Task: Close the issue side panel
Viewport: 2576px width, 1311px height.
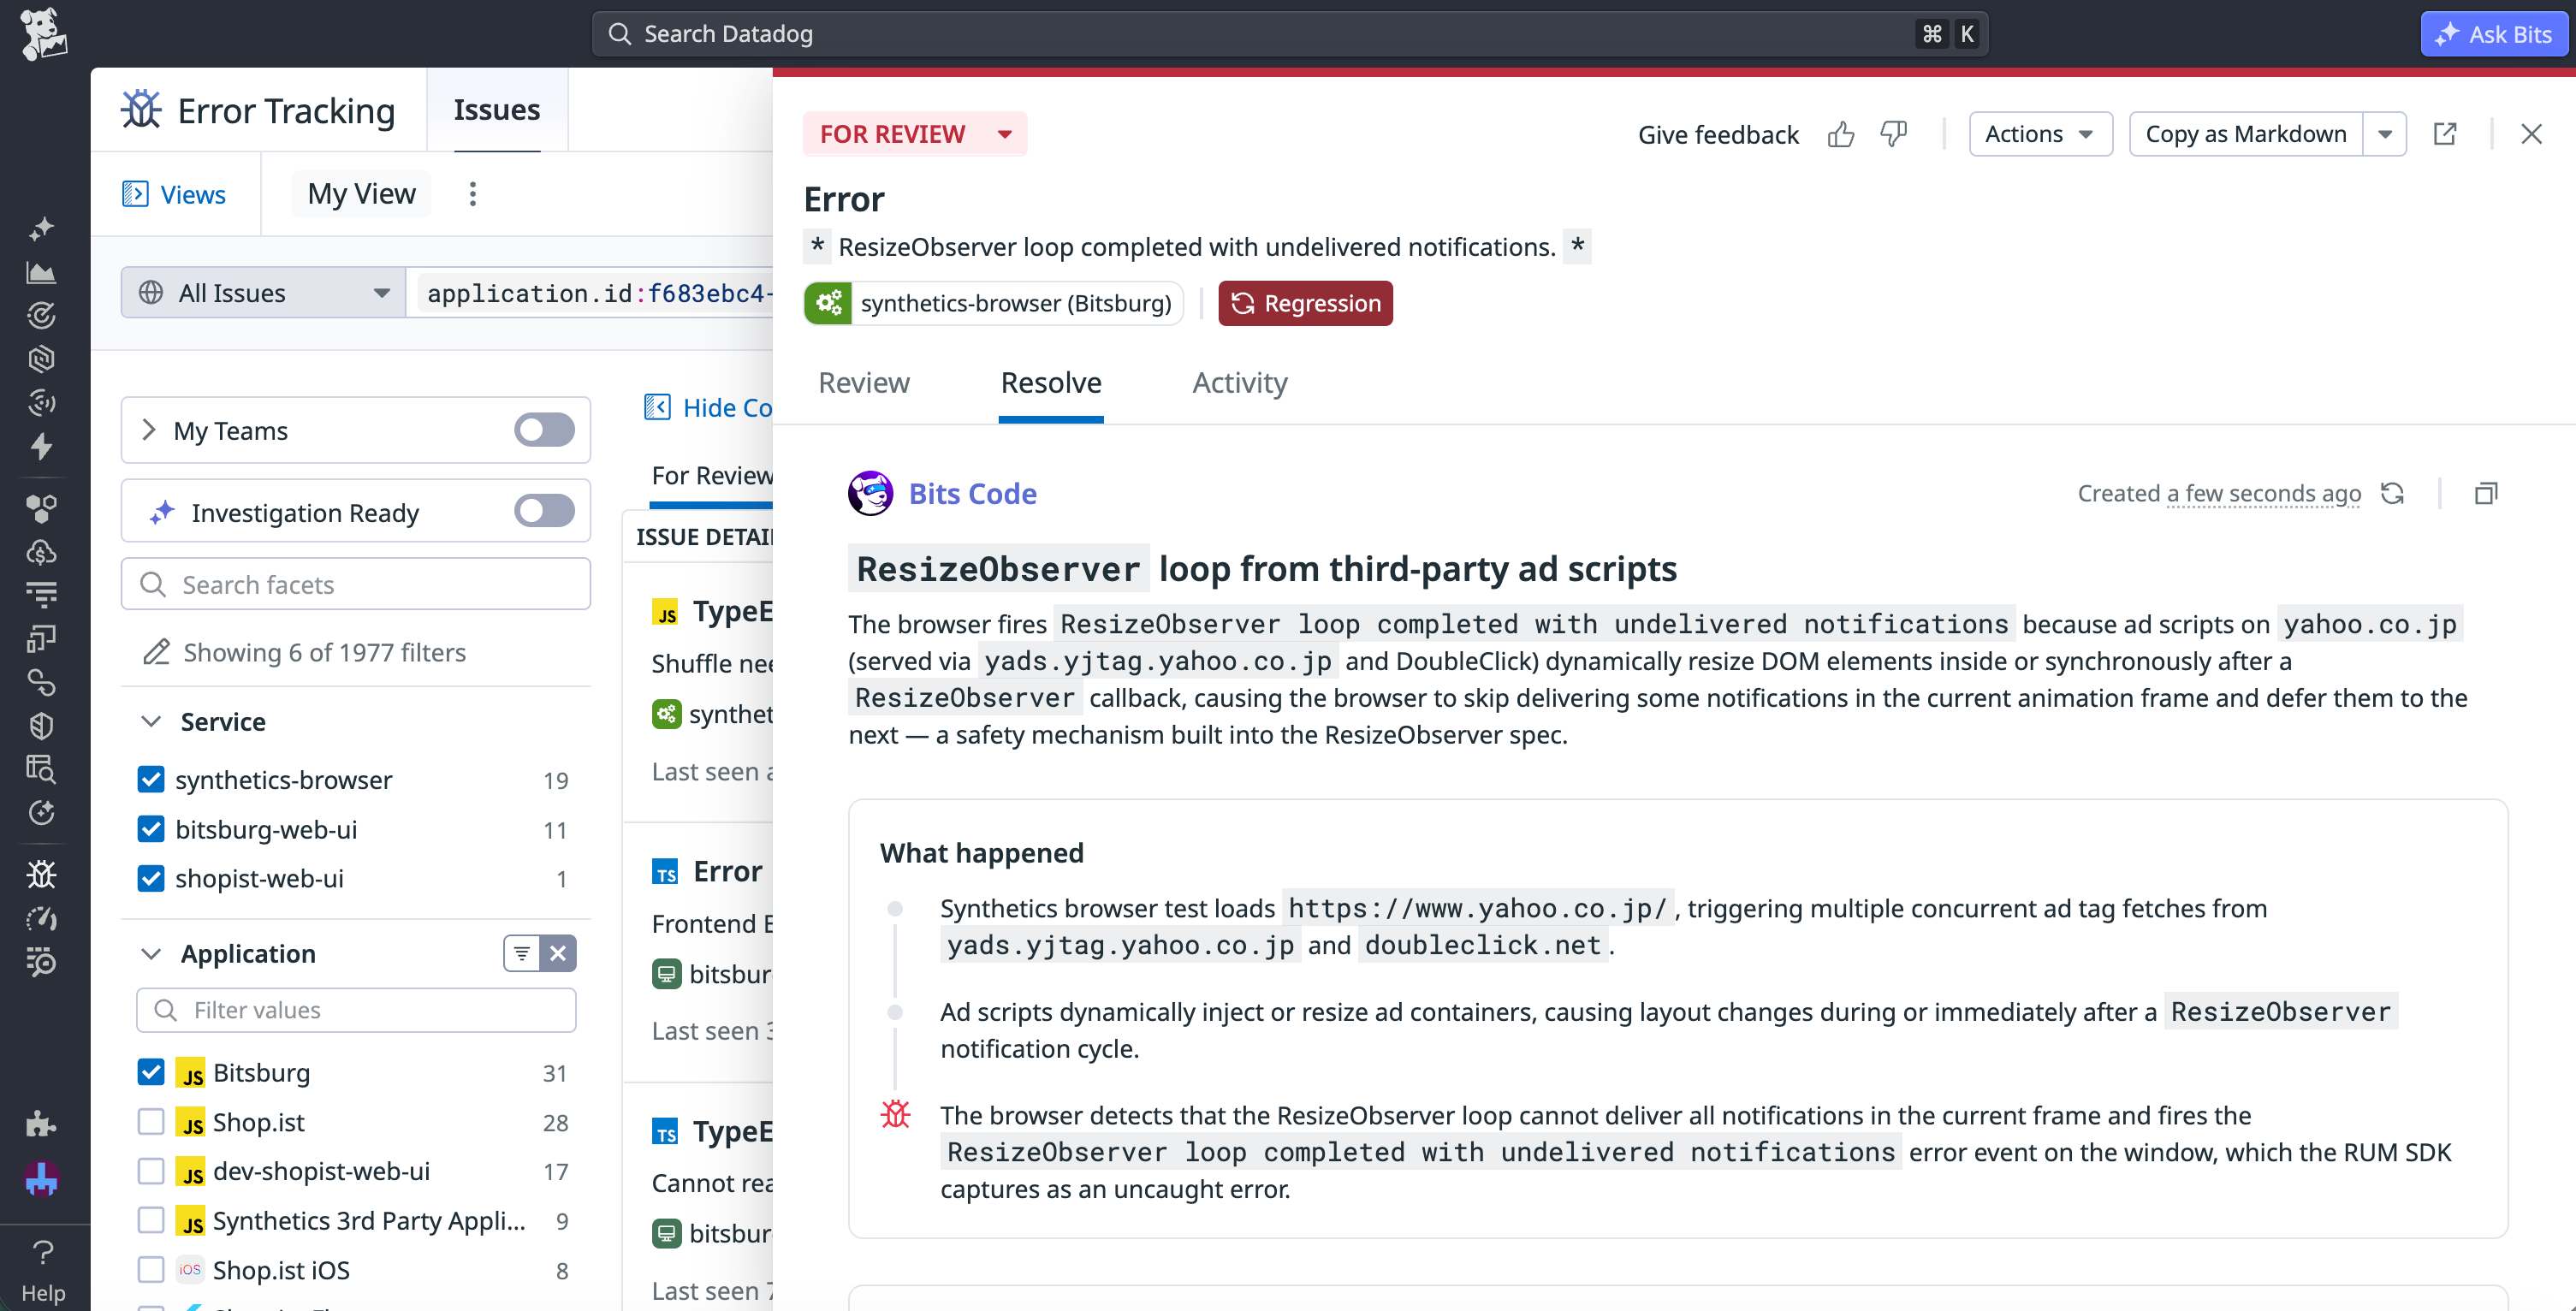Action: pos(2531,134)
